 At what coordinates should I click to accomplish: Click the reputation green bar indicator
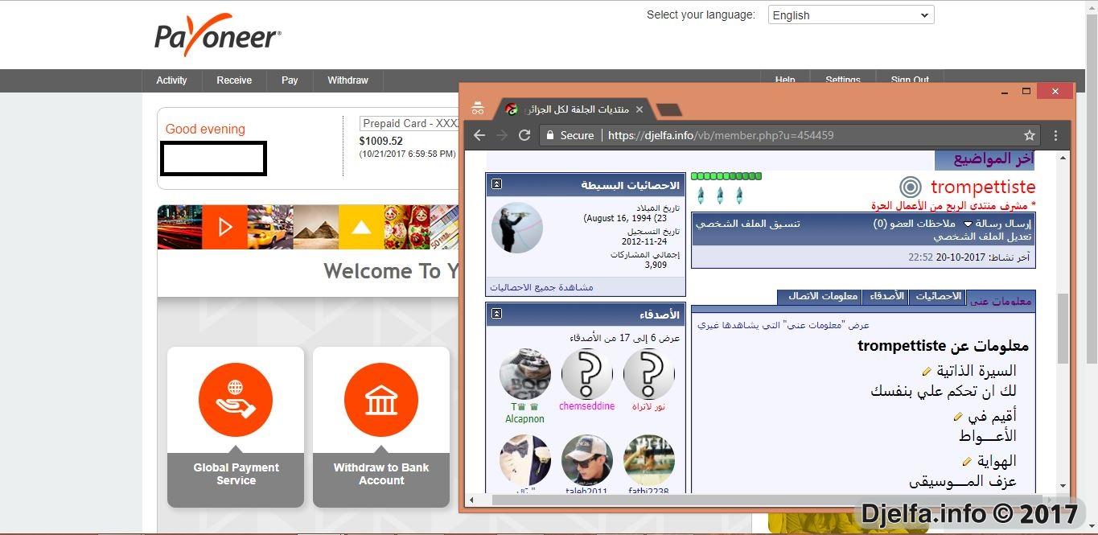pyautogui.click(x=726, y=176)
